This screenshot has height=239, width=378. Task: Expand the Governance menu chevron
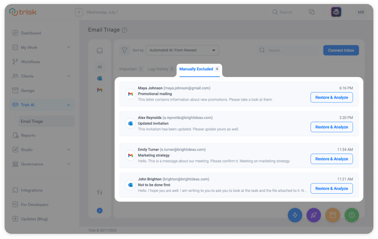[68, 164]
